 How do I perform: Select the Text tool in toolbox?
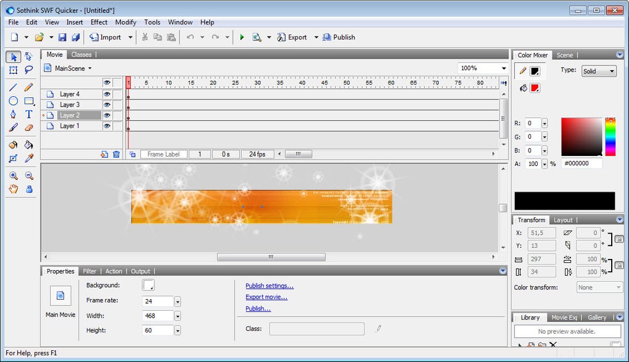pos(28,114)
